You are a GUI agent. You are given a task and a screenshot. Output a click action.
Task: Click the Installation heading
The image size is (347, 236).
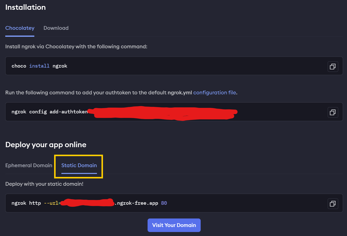(x=26, y=7)
